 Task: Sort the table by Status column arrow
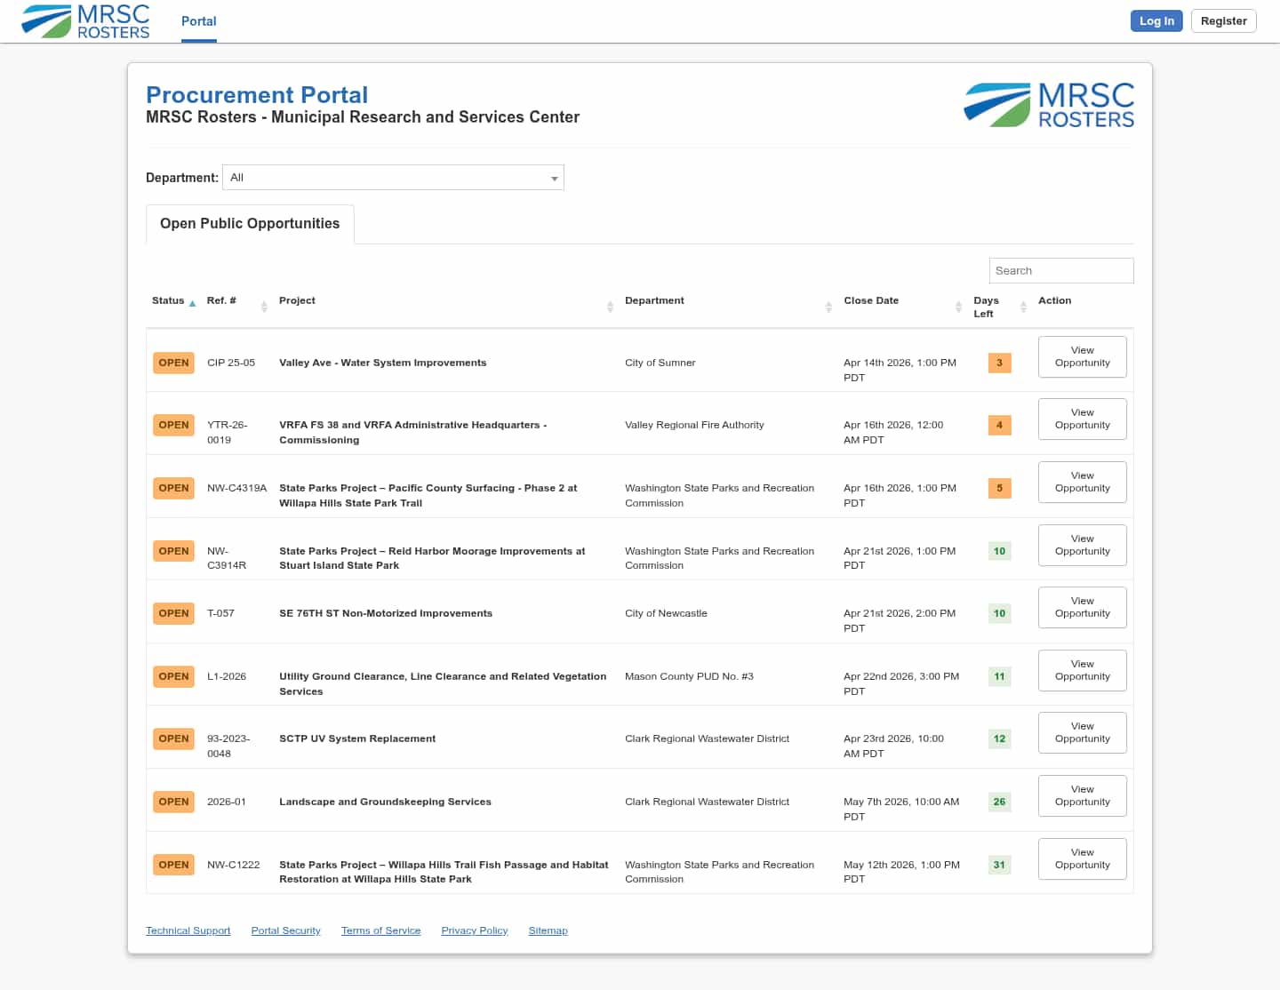(x=192, y=304)
